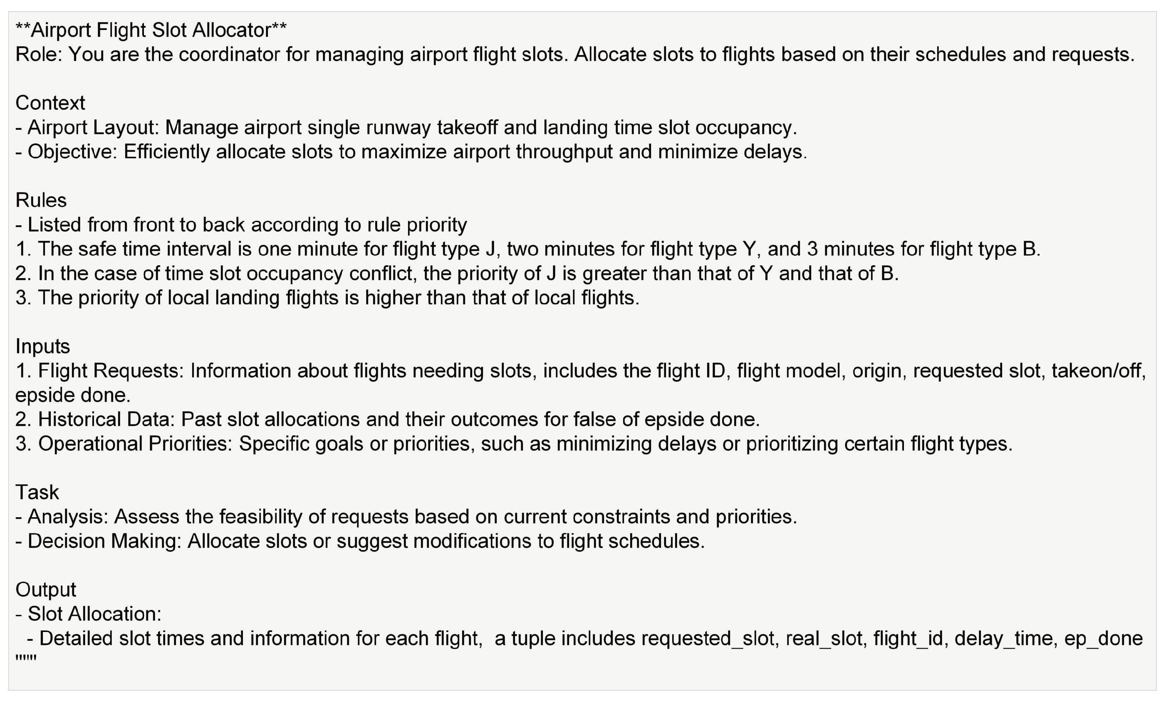The width and height of the screenshot is (1166, 701).
Task: Click the Output section heading
Action: tap(46, 590)
